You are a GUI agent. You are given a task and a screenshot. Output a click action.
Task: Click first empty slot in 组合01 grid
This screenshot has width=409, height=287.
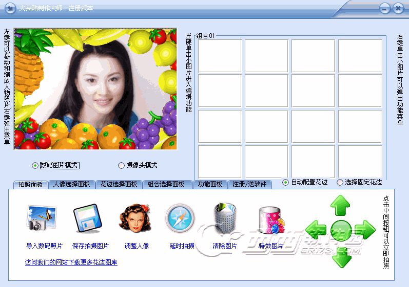coord(220,56)
